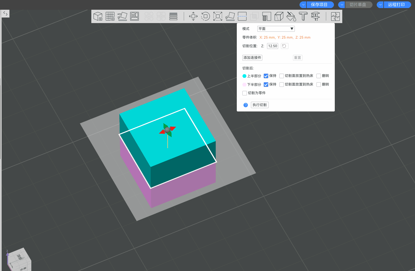Open the Assembly view puzzle icon
Image resolution: width=415 pixels, height=271 pixels.
click(335, 16)
